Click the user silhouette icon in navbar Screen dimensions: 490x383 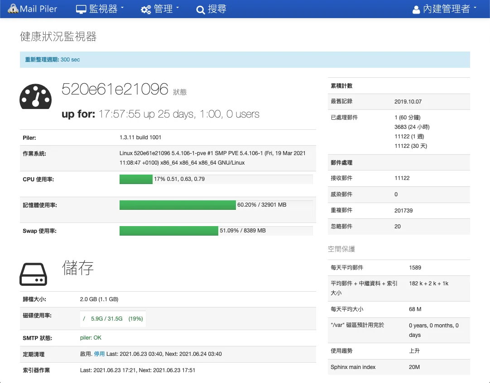coord(416,9)
